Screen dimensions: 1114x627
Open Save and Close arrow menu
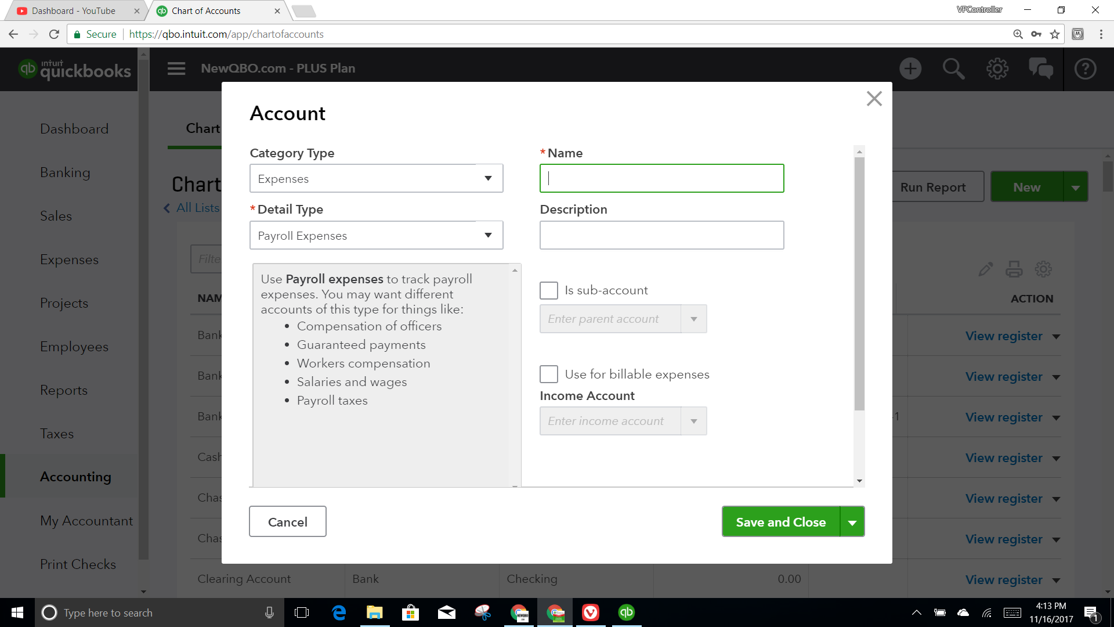pos(852,522)
